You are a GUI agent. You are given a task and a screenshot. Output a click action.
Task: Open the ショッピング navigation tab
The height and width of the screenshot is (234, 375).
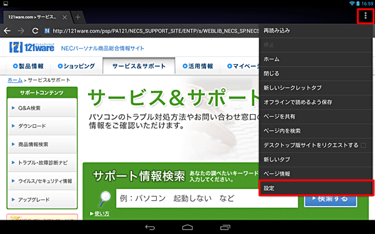coord(76,66)
